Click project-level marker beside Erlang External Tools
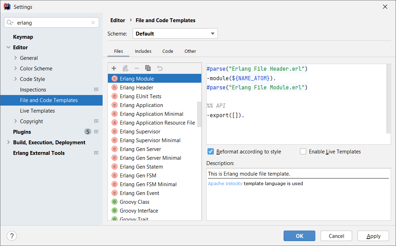 coord(96,153)
